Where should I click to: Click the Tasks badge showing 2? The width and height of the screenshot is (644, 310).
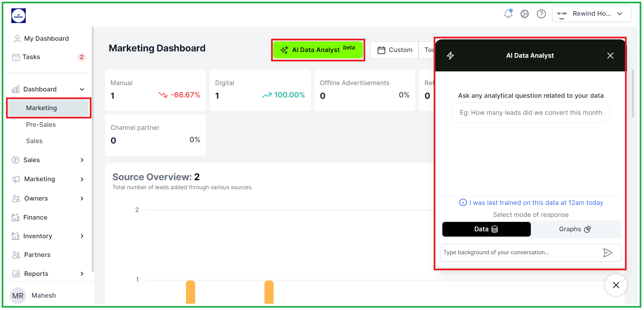click(x=81, y=57)
